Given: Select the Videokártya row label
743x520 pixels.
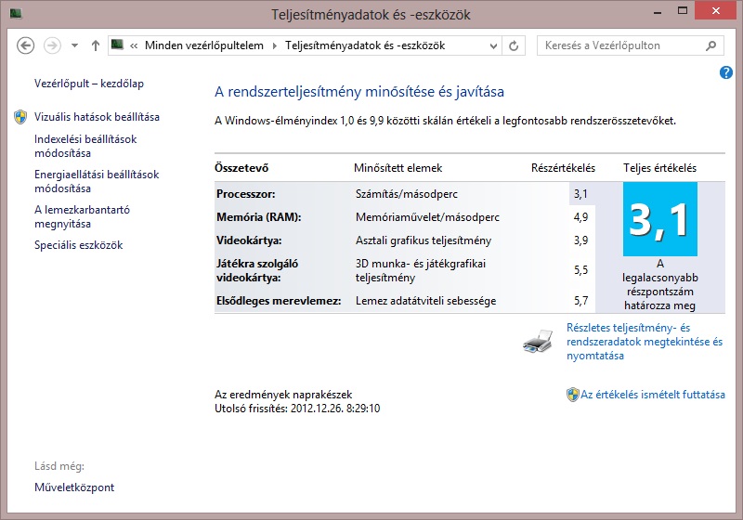Looking at the screenshot, I should [249, 240].
